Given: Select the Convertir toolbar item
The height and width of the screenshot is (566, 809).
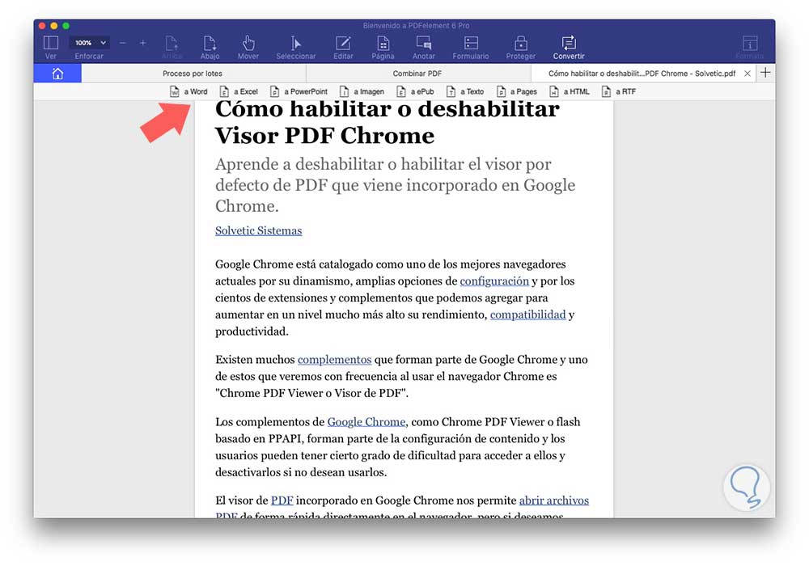Looking at the screenshot, I should pos(569,48).
